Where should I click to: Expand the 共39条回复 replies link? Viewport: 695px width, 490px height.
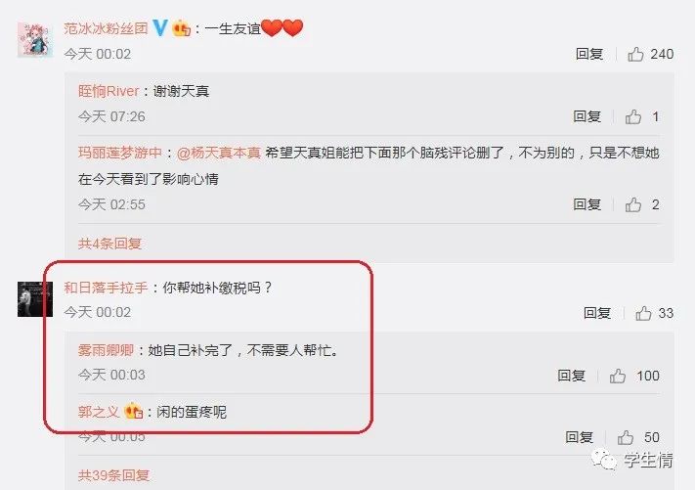tap(114, 475)
